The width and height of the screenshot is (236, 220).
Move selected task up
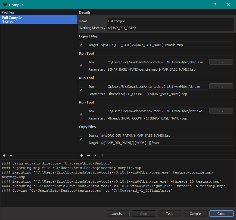[96, 155]
